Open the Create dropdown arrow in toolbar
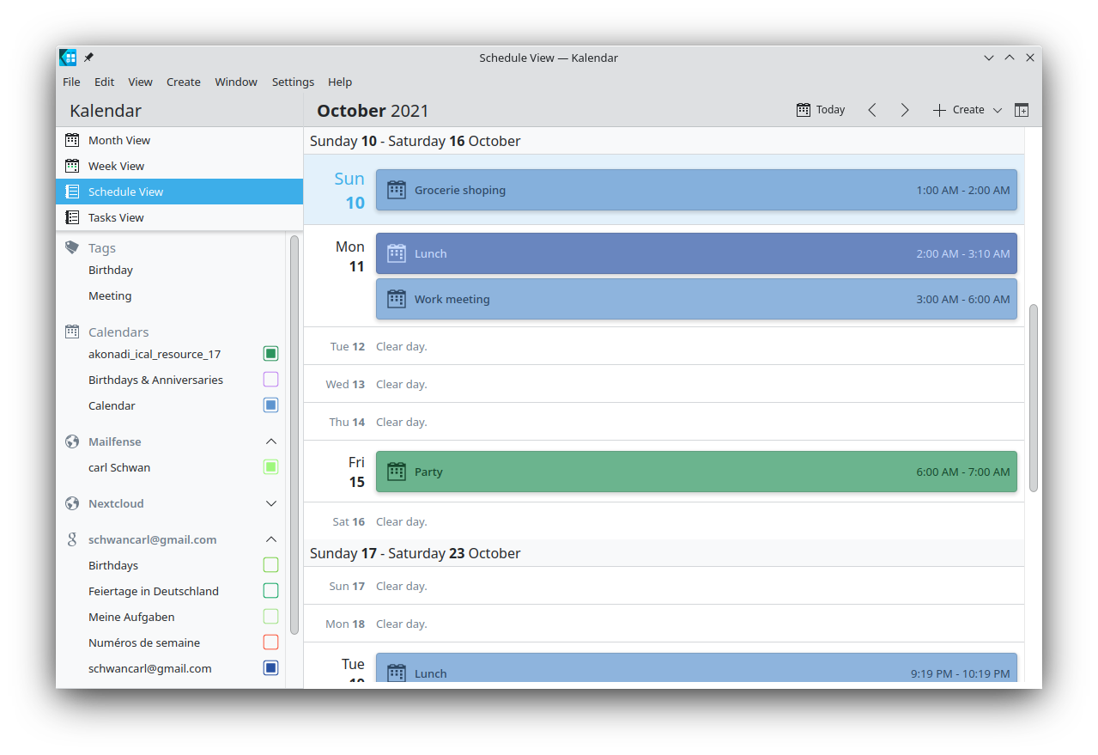The height and width of the screenshot is (755, 1098). [997, 110]
